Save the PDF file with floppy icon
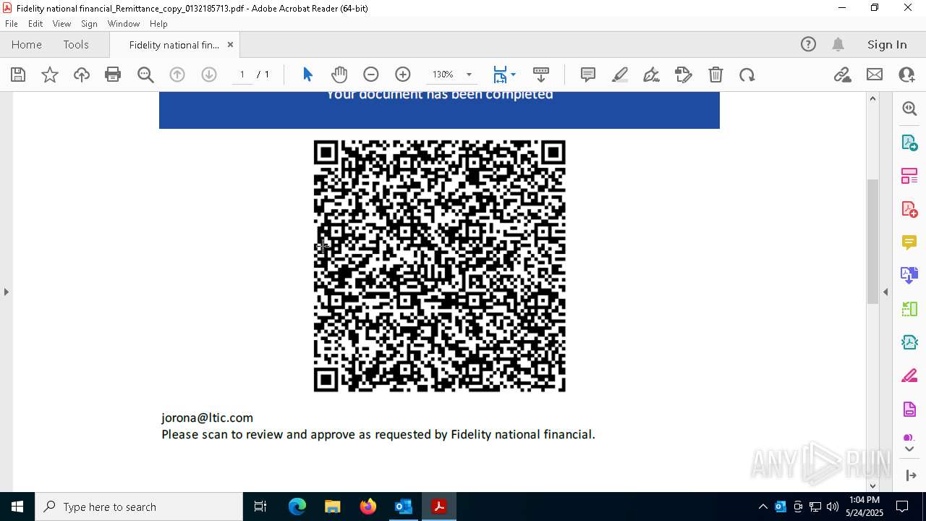 click(x=18, y=75)
